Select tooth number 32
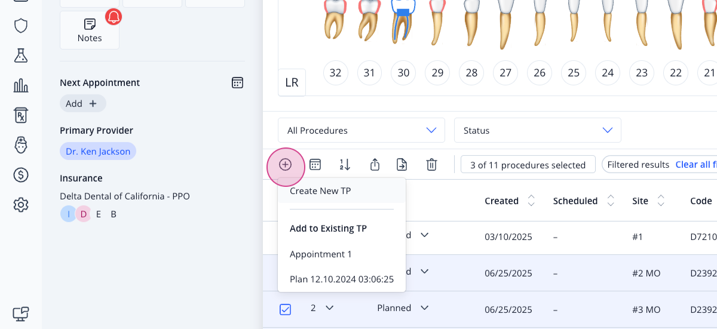Viewport: 717px width, 329px height. tap(335, 73)
